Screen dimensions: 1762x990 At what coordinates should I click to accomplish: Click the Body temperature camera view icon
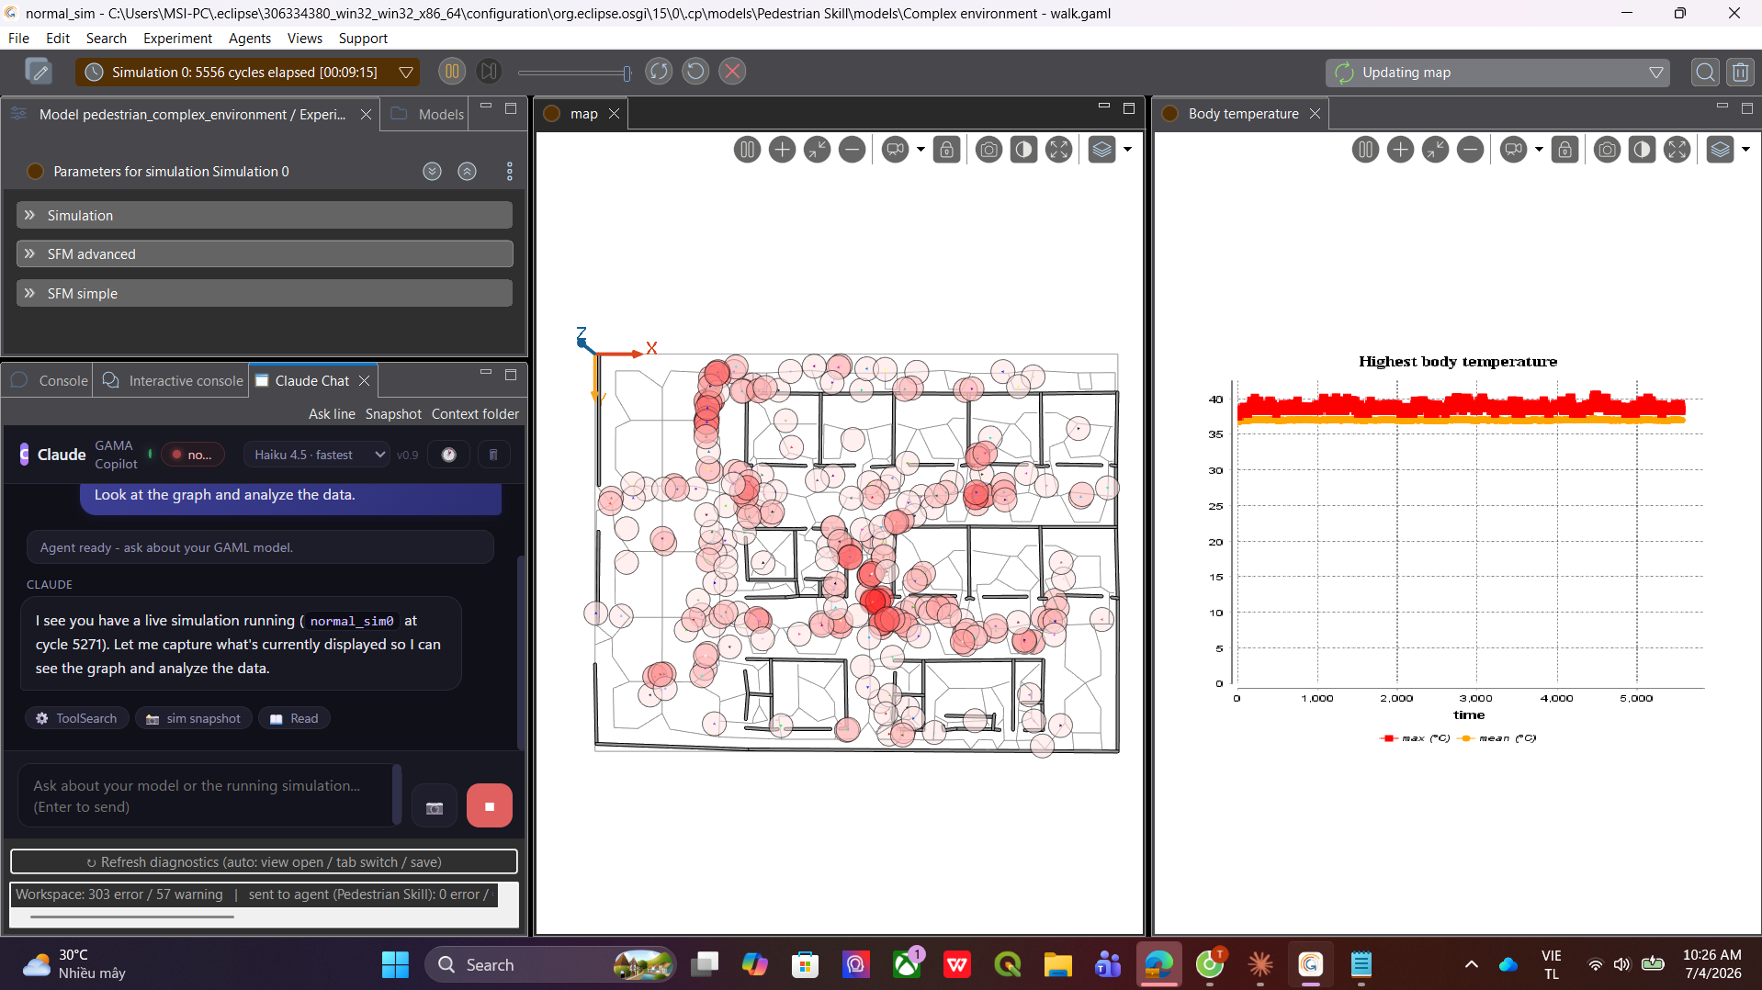1513,150
